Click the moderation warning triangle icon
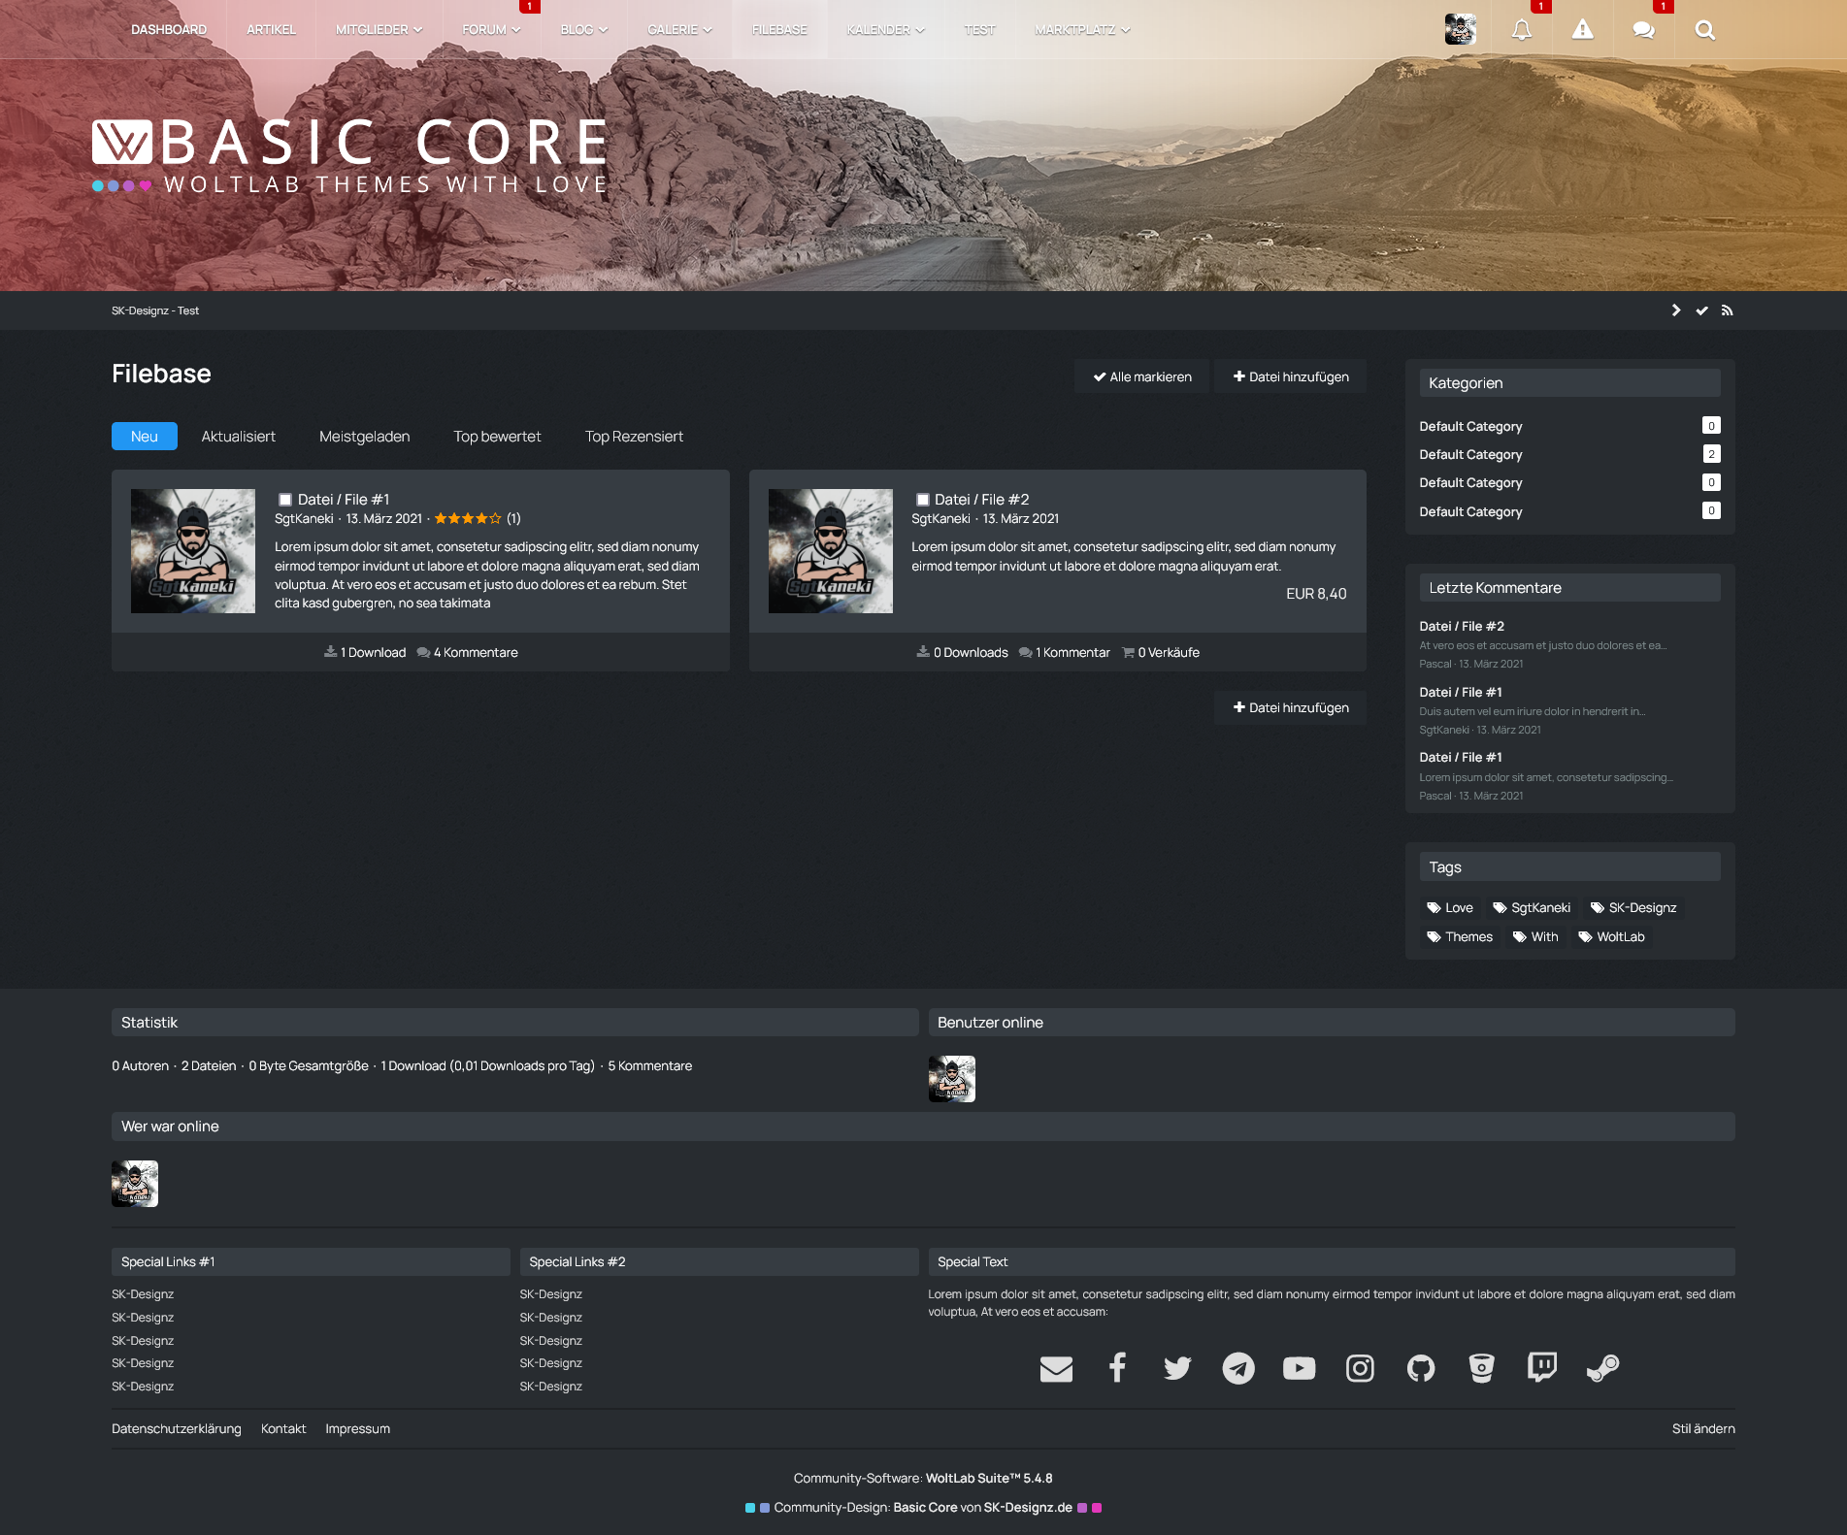This screenshot has height=1535, width=1847. (1582, 30)
